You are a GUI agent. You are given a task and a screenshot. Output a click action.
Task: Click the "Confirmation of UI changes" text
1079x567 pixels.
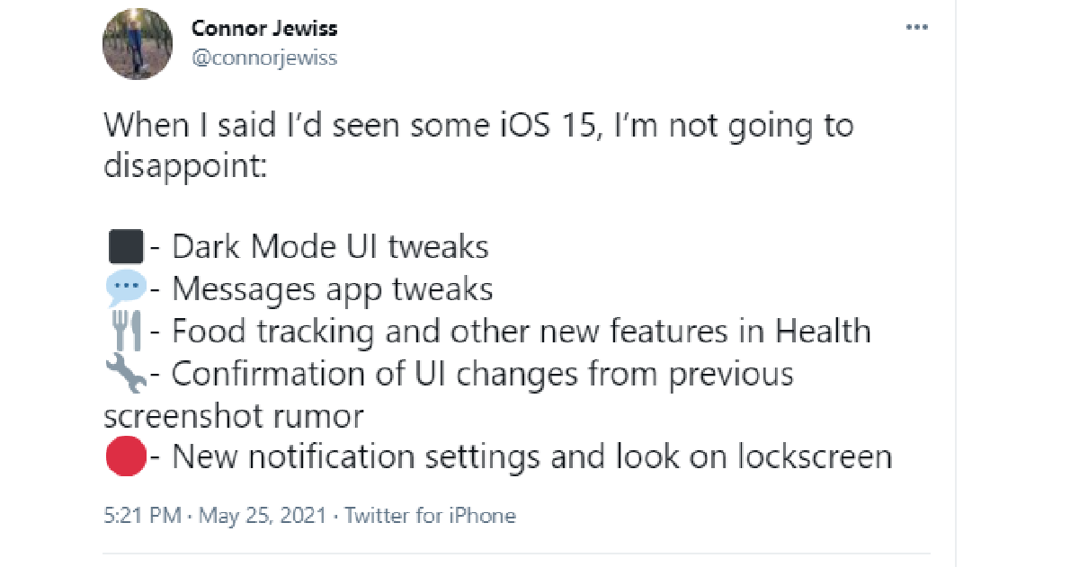[482, 374]
